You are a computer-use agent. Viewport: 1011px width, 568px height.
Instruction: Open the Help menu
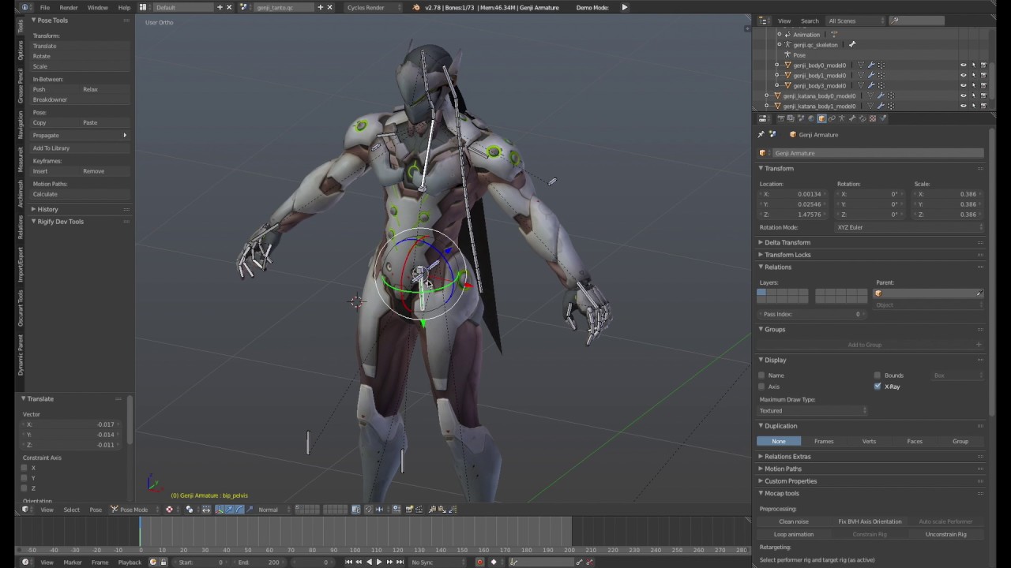(124, 7)
